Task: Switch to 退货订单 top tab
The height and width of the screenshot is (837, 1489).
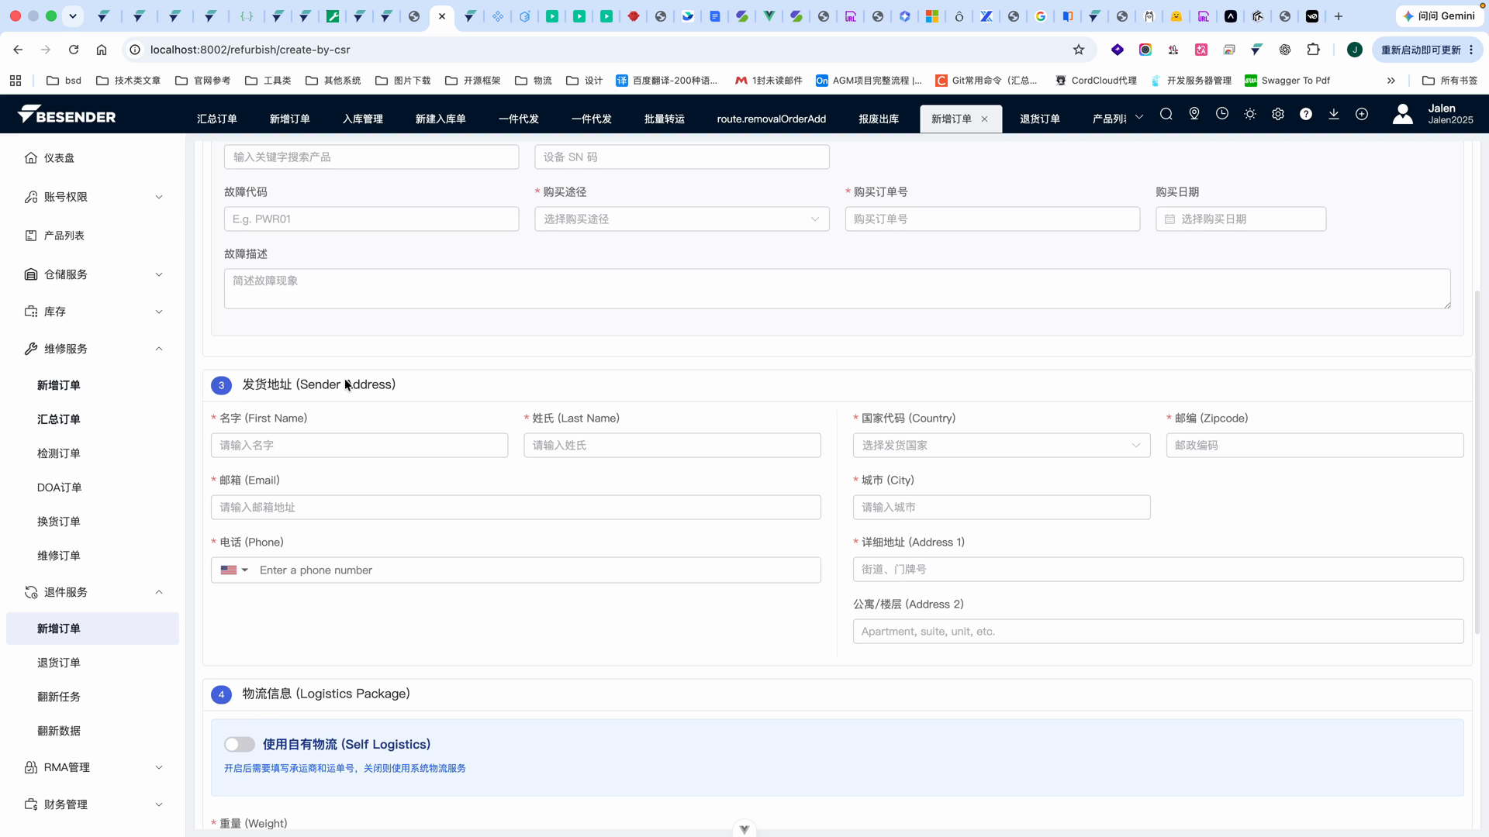Action: pos(1040,119)
